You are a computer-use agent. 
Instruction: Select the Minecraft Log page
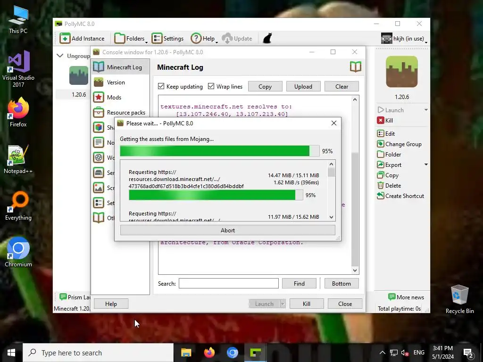tap(120, 67)
